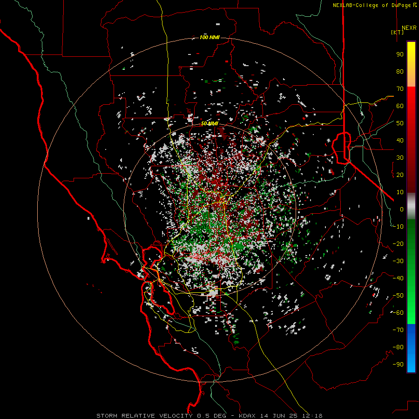Click the 50 NMI range ring label

(x=209, y=123)
